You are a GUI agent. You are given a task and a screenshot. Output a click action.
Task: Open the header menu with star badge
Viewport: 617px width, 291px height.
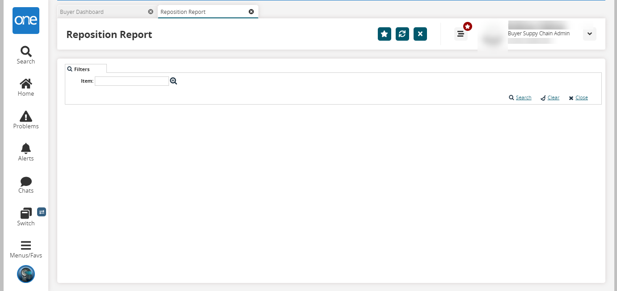point(461,34)
